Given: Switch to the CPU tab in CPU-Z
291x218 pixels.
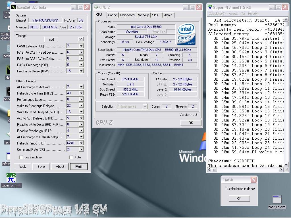Looking at the screenshot, I should pos(99,15).
